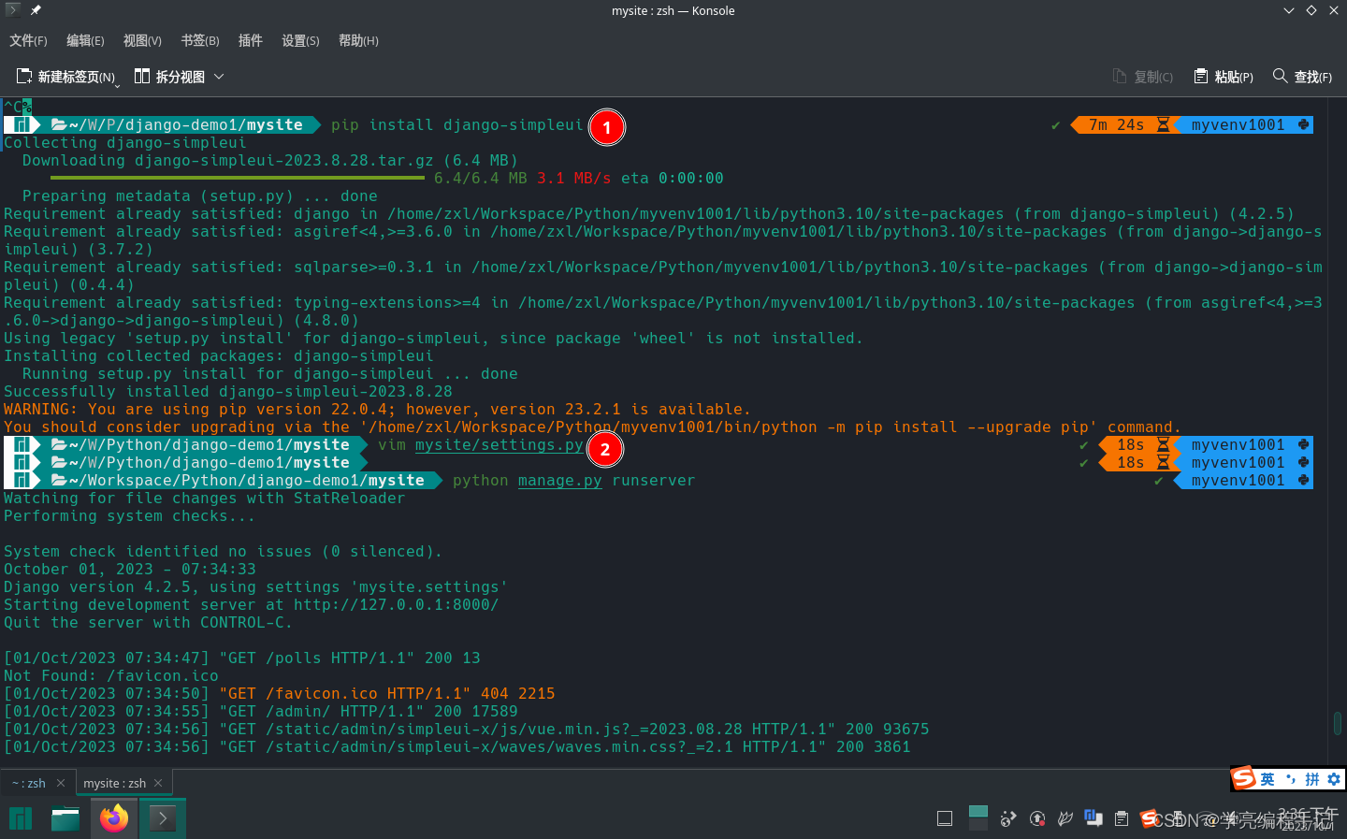Screen dimensions: 1347x839
Task: Toggle the 英 English input mode
Action: (1267, 779)
